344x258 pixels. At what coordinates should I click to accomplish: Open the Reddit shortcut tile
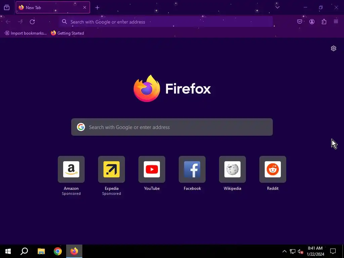[273, 169]
